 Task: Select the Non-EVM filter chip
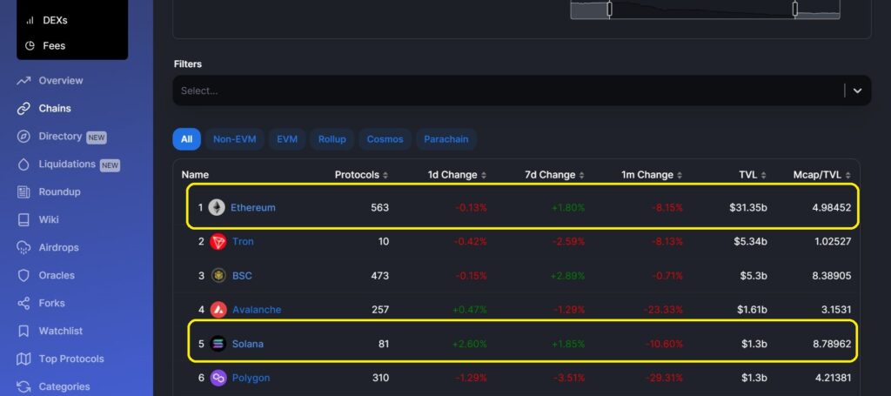(234, 139)
